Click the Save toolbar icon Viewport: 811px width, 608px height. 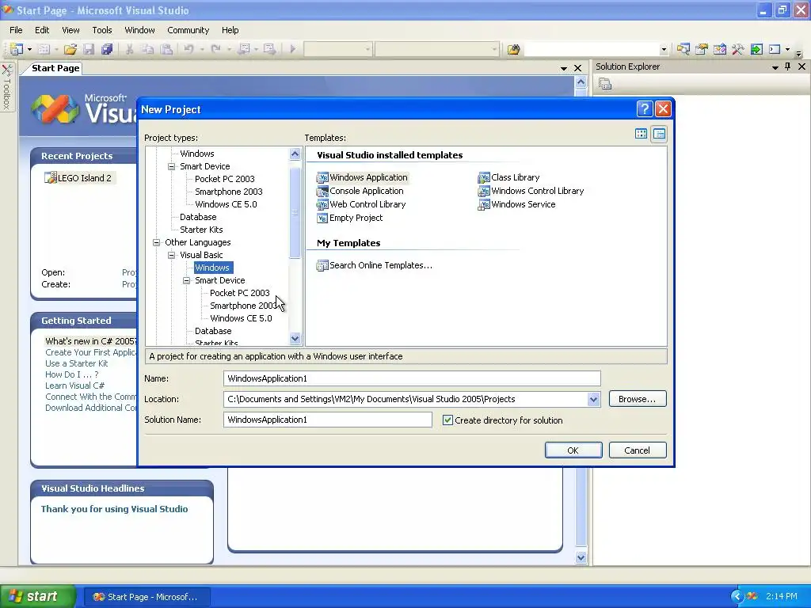coord(89,49)
